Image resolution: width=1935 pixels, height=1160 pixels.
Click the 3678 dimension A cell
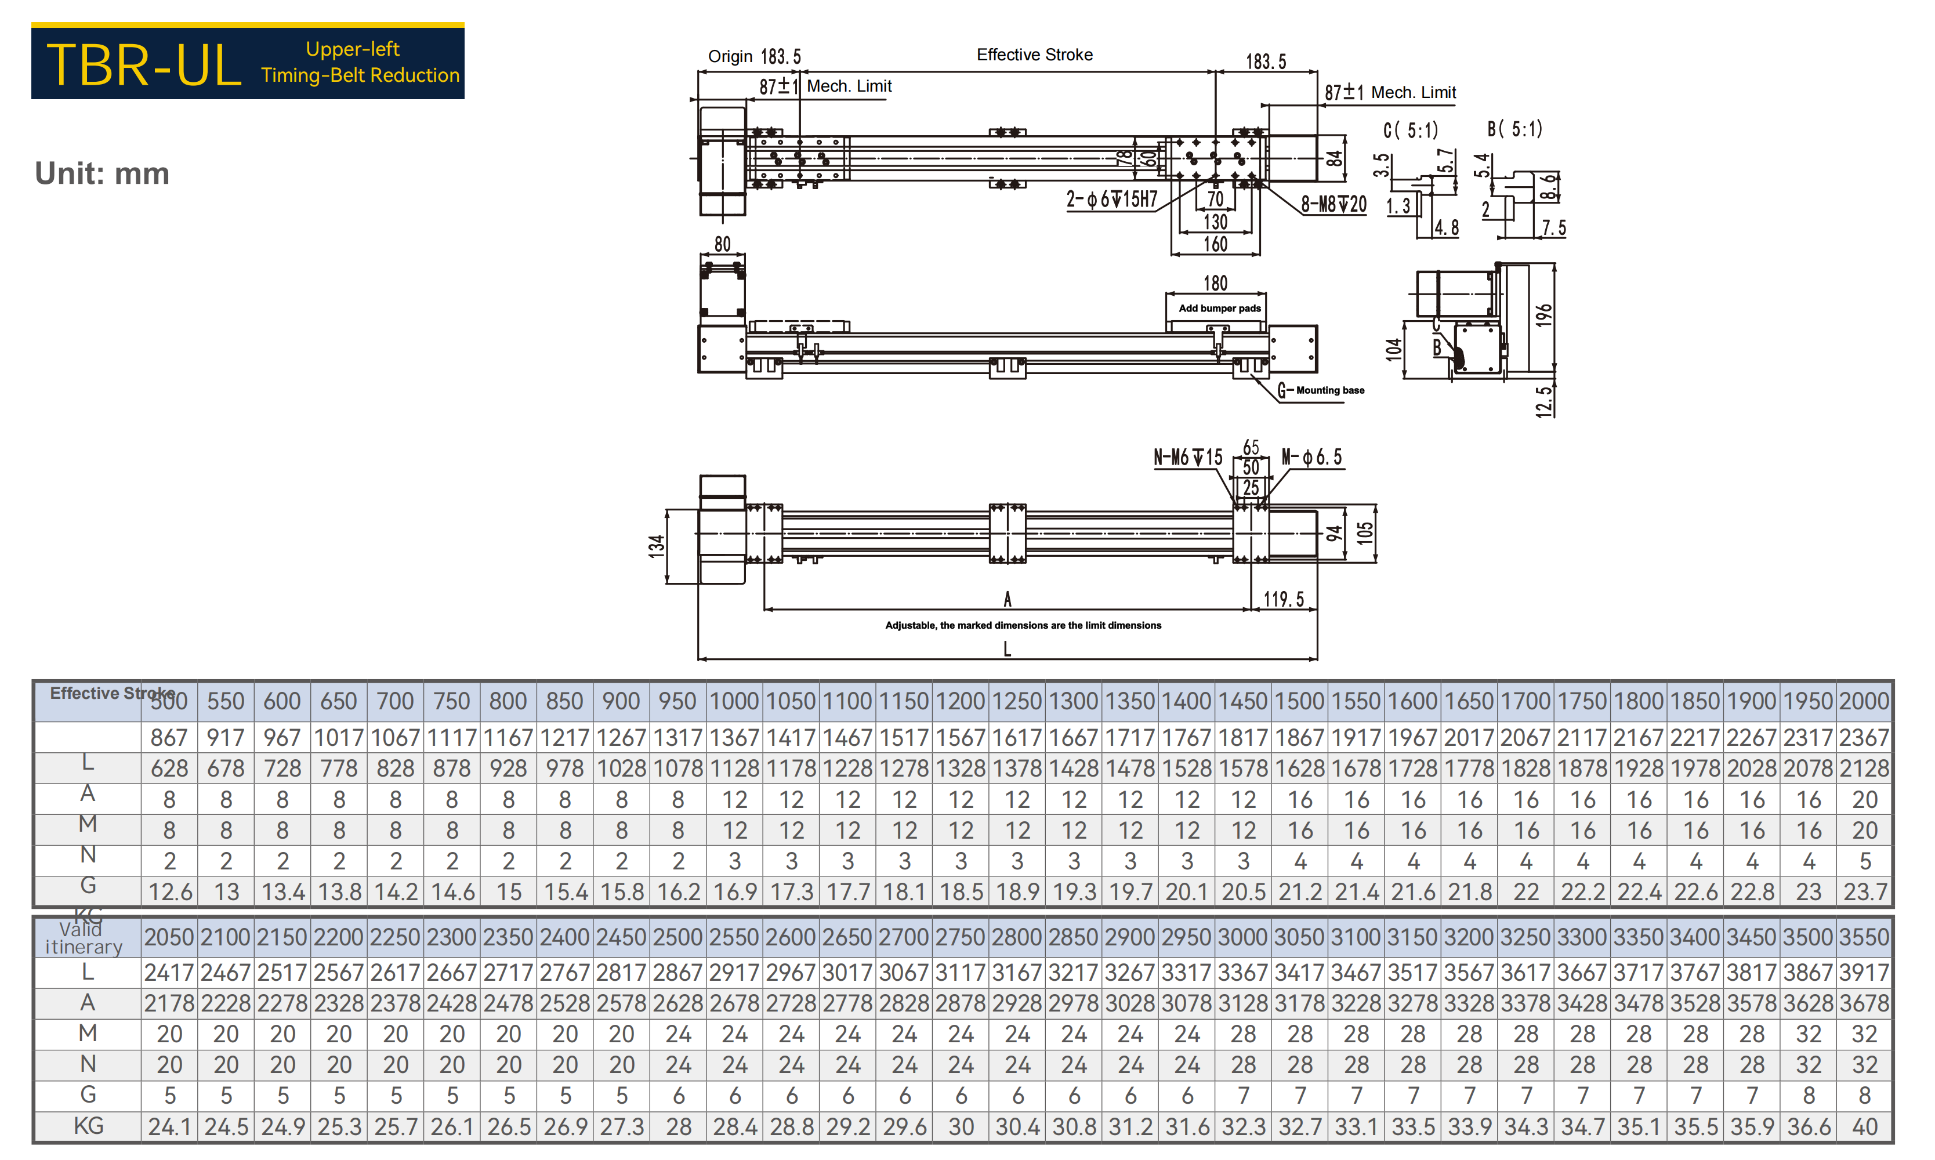pos(1864,1003)
